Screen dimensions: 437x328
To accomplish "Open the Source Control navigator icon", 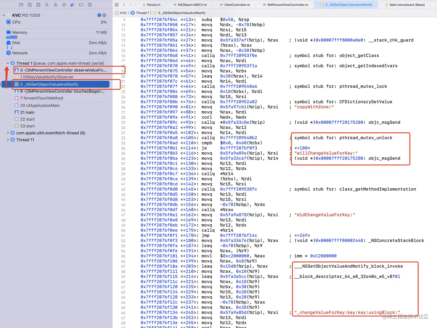I will pos(30,5).
